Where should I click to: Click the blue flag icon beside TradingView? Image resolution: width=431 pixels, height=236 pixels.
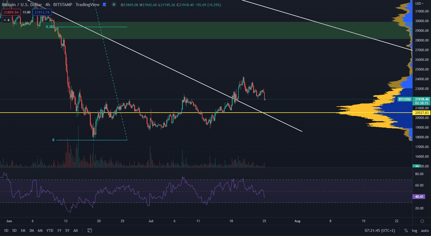click(105, 4)
